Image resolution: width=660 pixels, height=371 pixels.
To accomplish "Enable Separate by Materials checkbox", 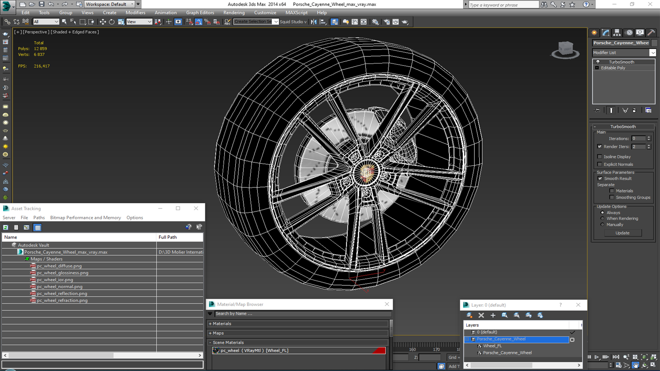I will pos(612,191).
